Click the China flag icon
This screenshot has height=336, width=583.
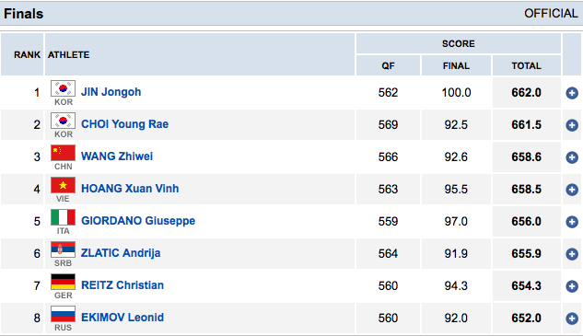pos(64,153)
